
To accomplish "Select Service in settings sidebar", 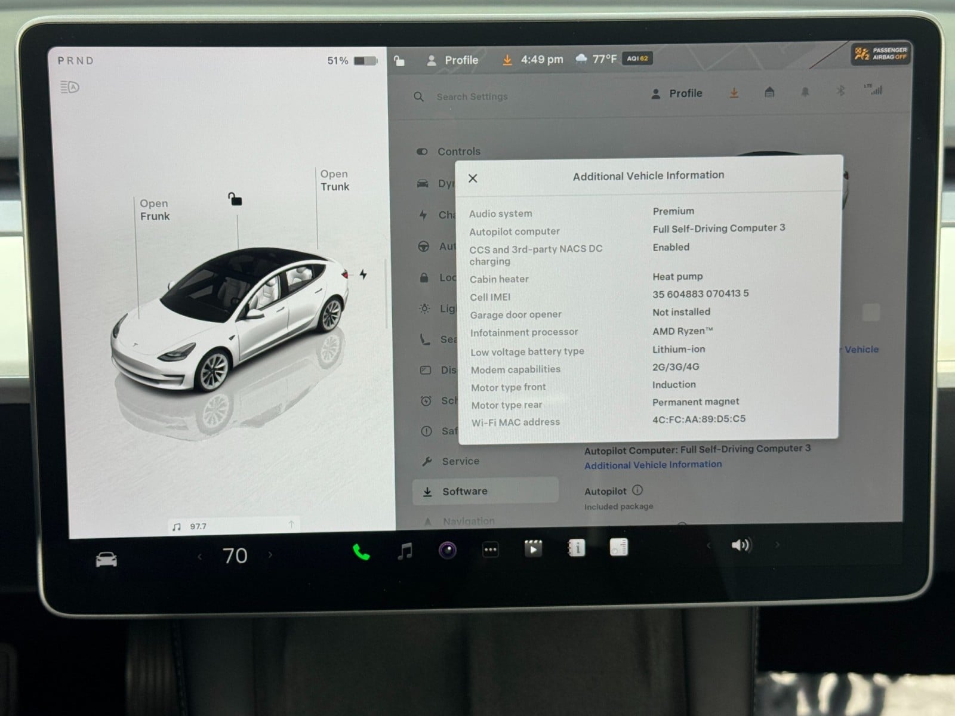I will tap(460, 461).
